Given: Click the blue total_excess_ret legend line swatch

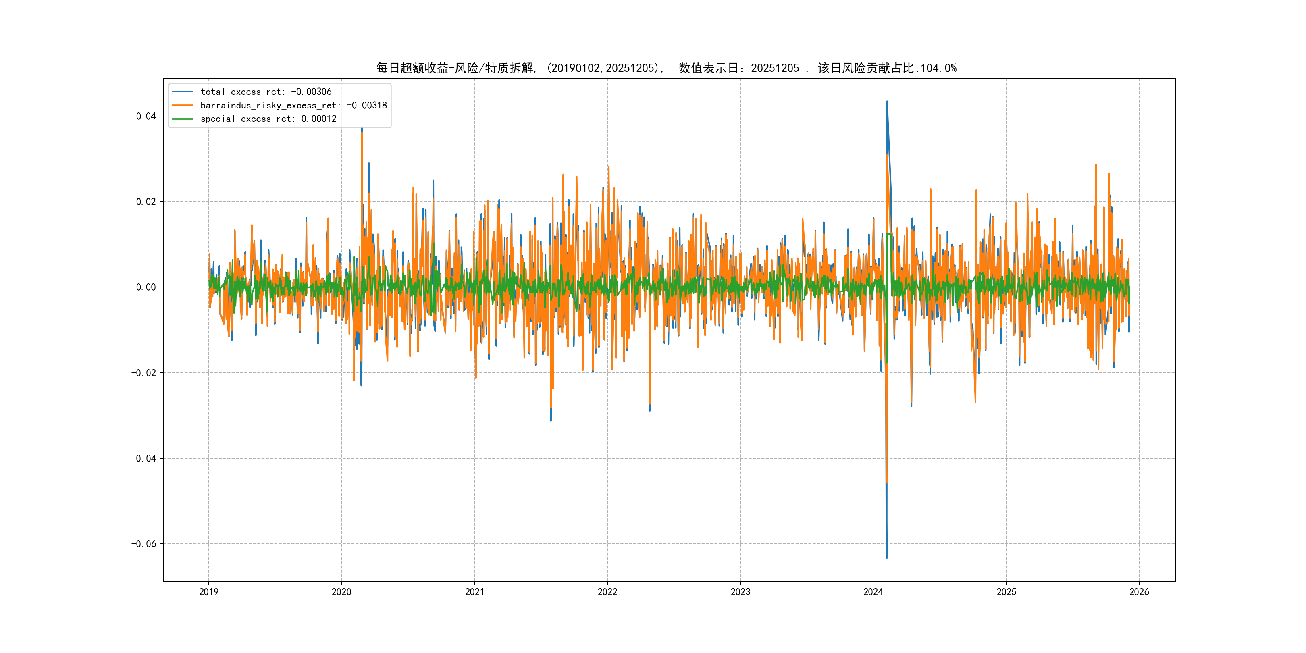Looking at the screenshot, I should tap(183, 92).
